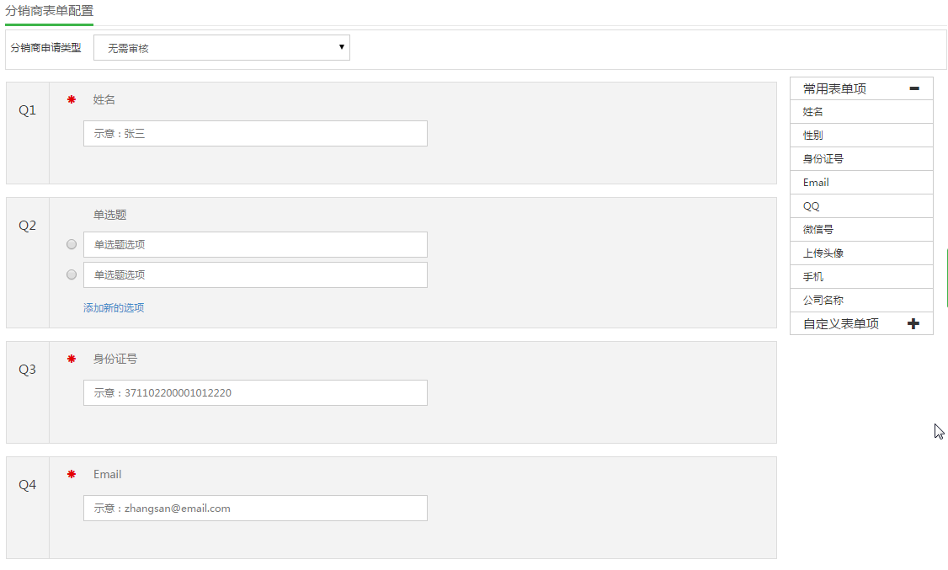
Task: Click the Email example input field
Action: tap(255, 509)
